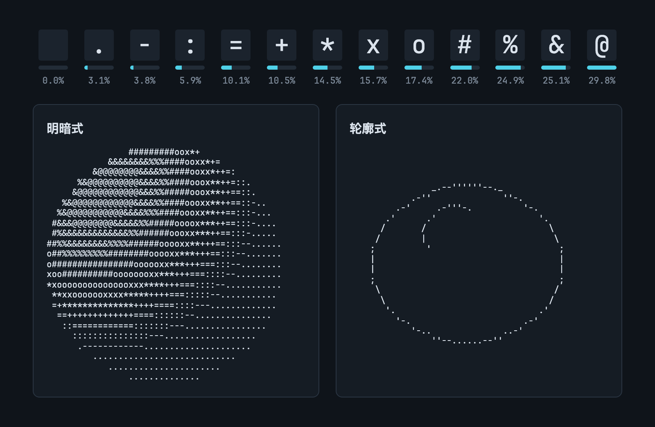This screenshot has height=427, width=655.
Task: Select the plus sign character tile
Action: [282, 45]
